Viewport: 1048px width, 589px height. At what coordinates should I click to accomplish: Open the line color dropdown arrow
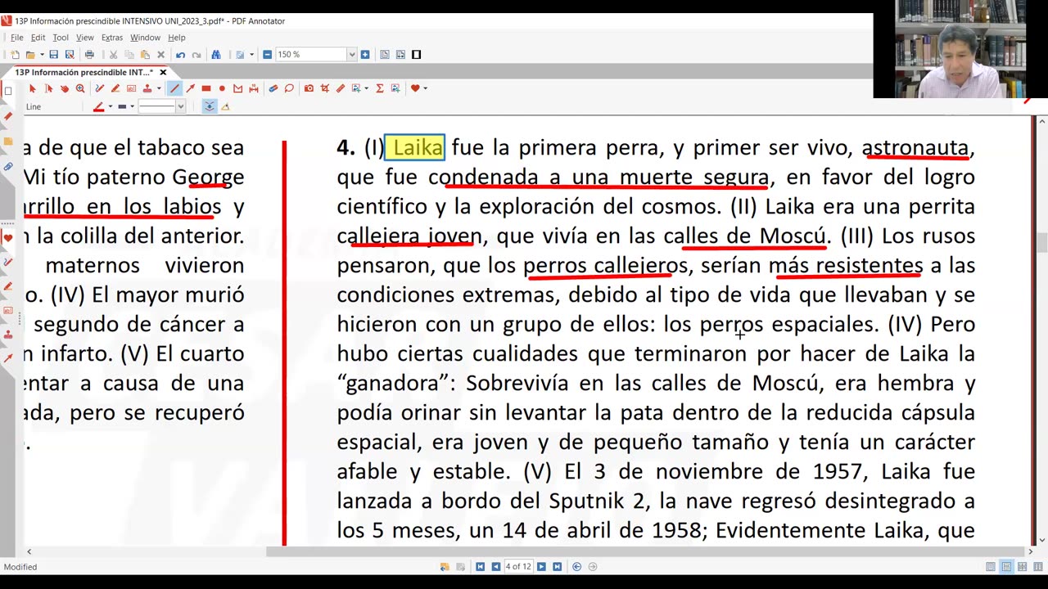tap(111, 106)
